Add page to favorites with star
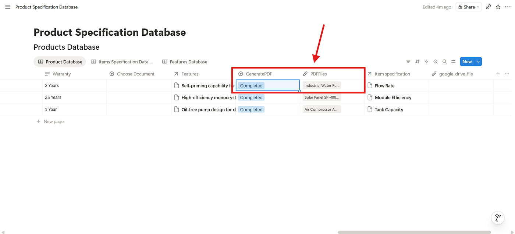The image size is (515, 234). click(498, 7)
